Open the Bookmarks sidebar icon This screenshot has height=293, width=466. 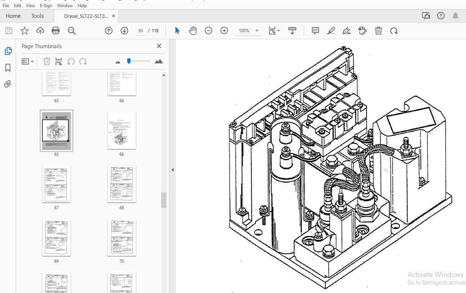click(x=8, y=68)
